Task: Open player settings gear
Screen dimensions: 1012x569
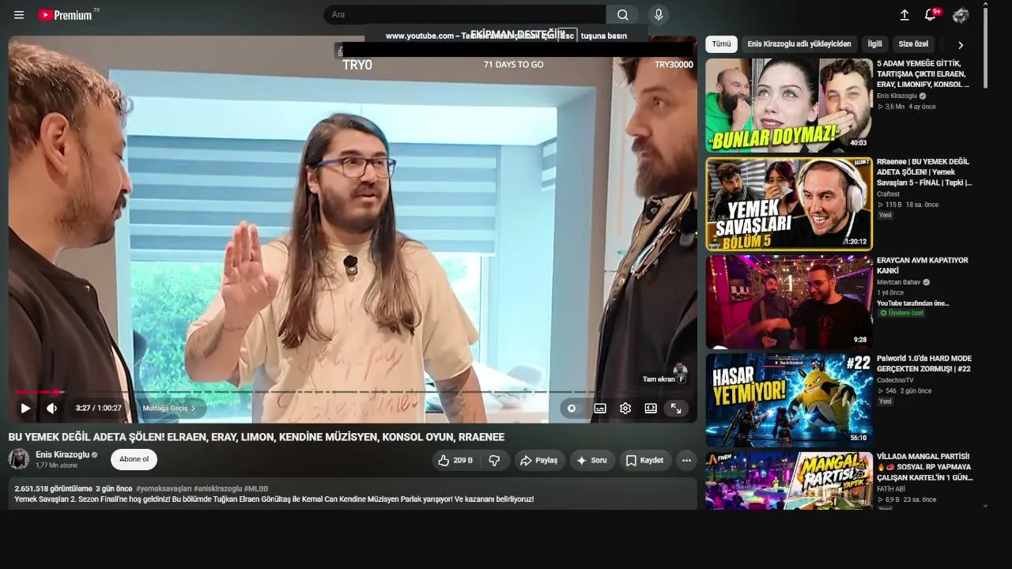Action: click(x=625, y=408)
